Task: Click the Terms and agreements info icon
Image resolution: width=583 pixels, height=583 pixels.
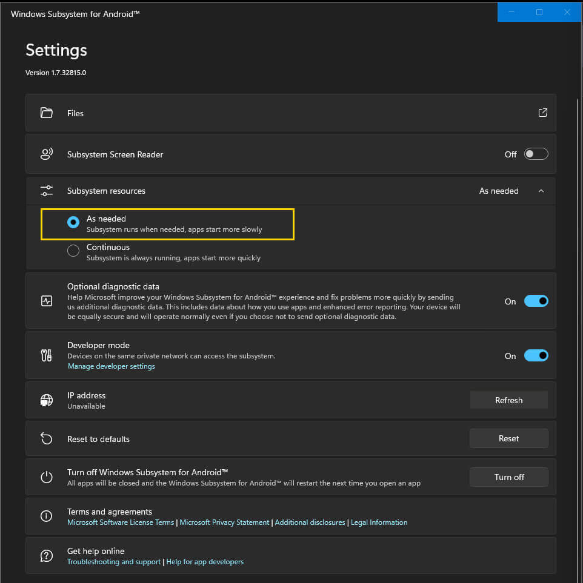Action: 47,516
